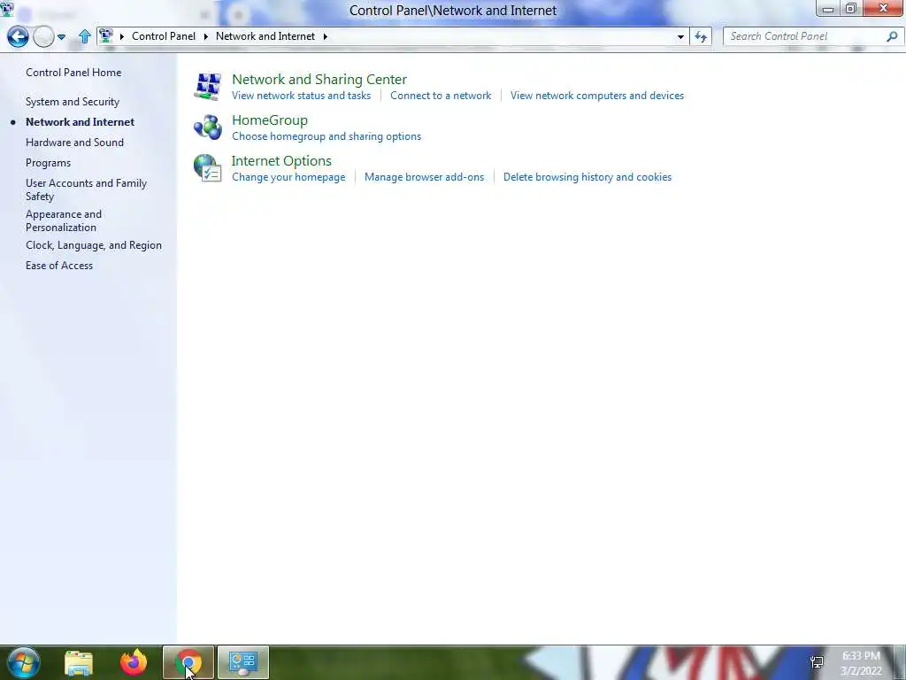Viewport: 906px width, 680px height.
Task: Click the search magnifier icon
Action: [x=892, y=36]
